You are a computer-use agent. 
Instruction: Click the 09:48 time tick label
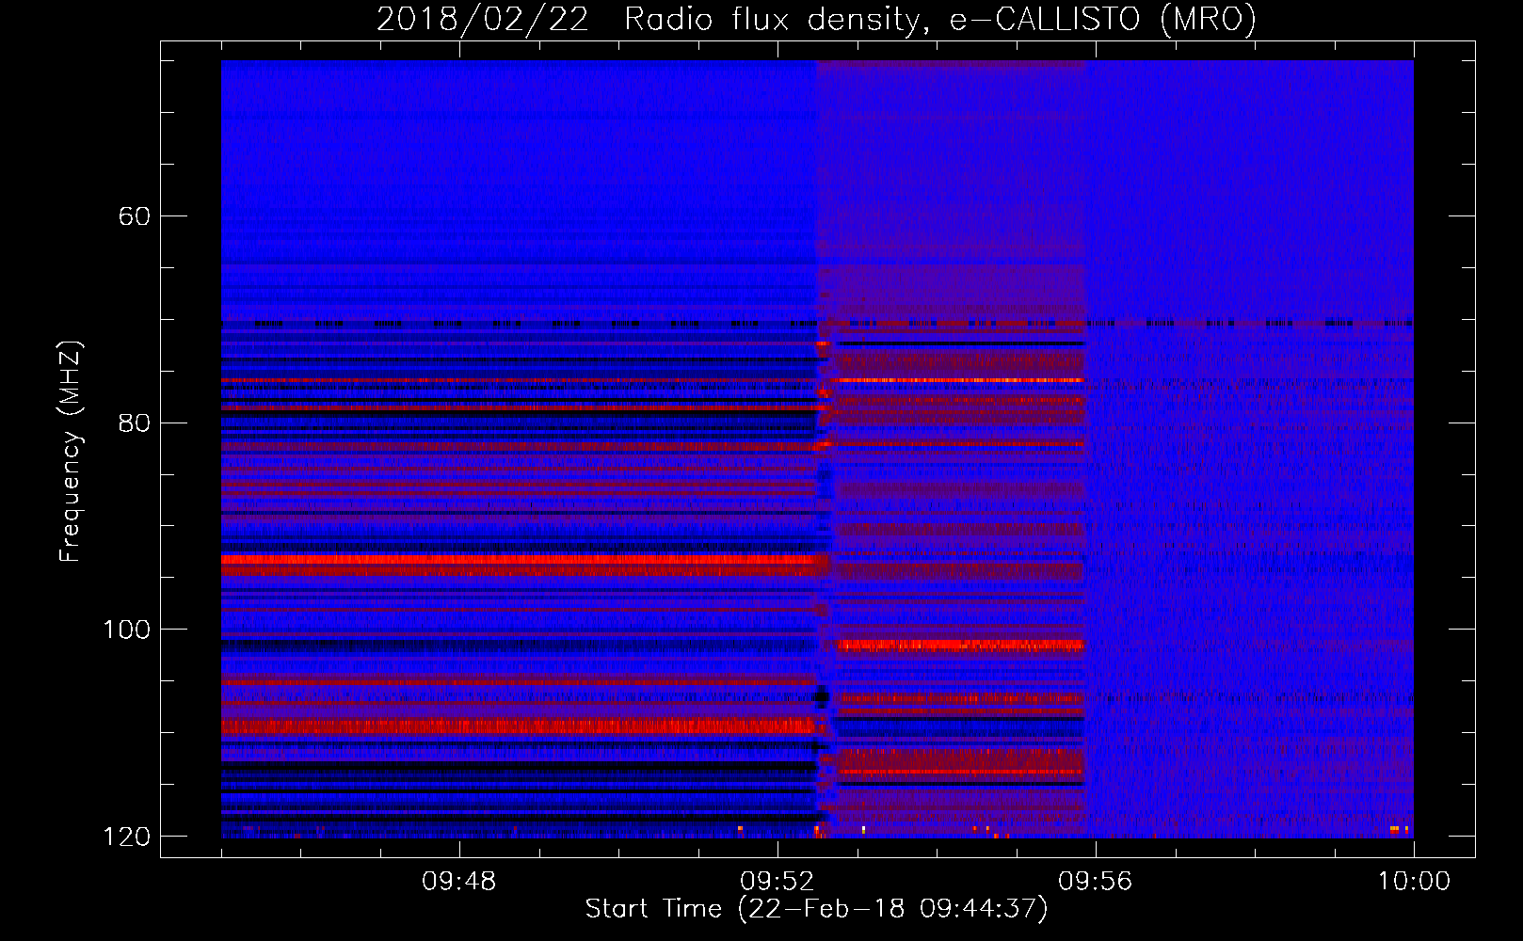(458, 882)
